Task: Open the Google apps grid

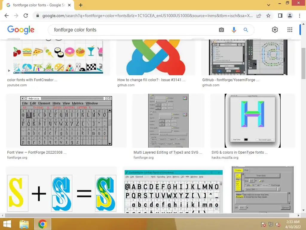Action: click(x=290, y=30)
